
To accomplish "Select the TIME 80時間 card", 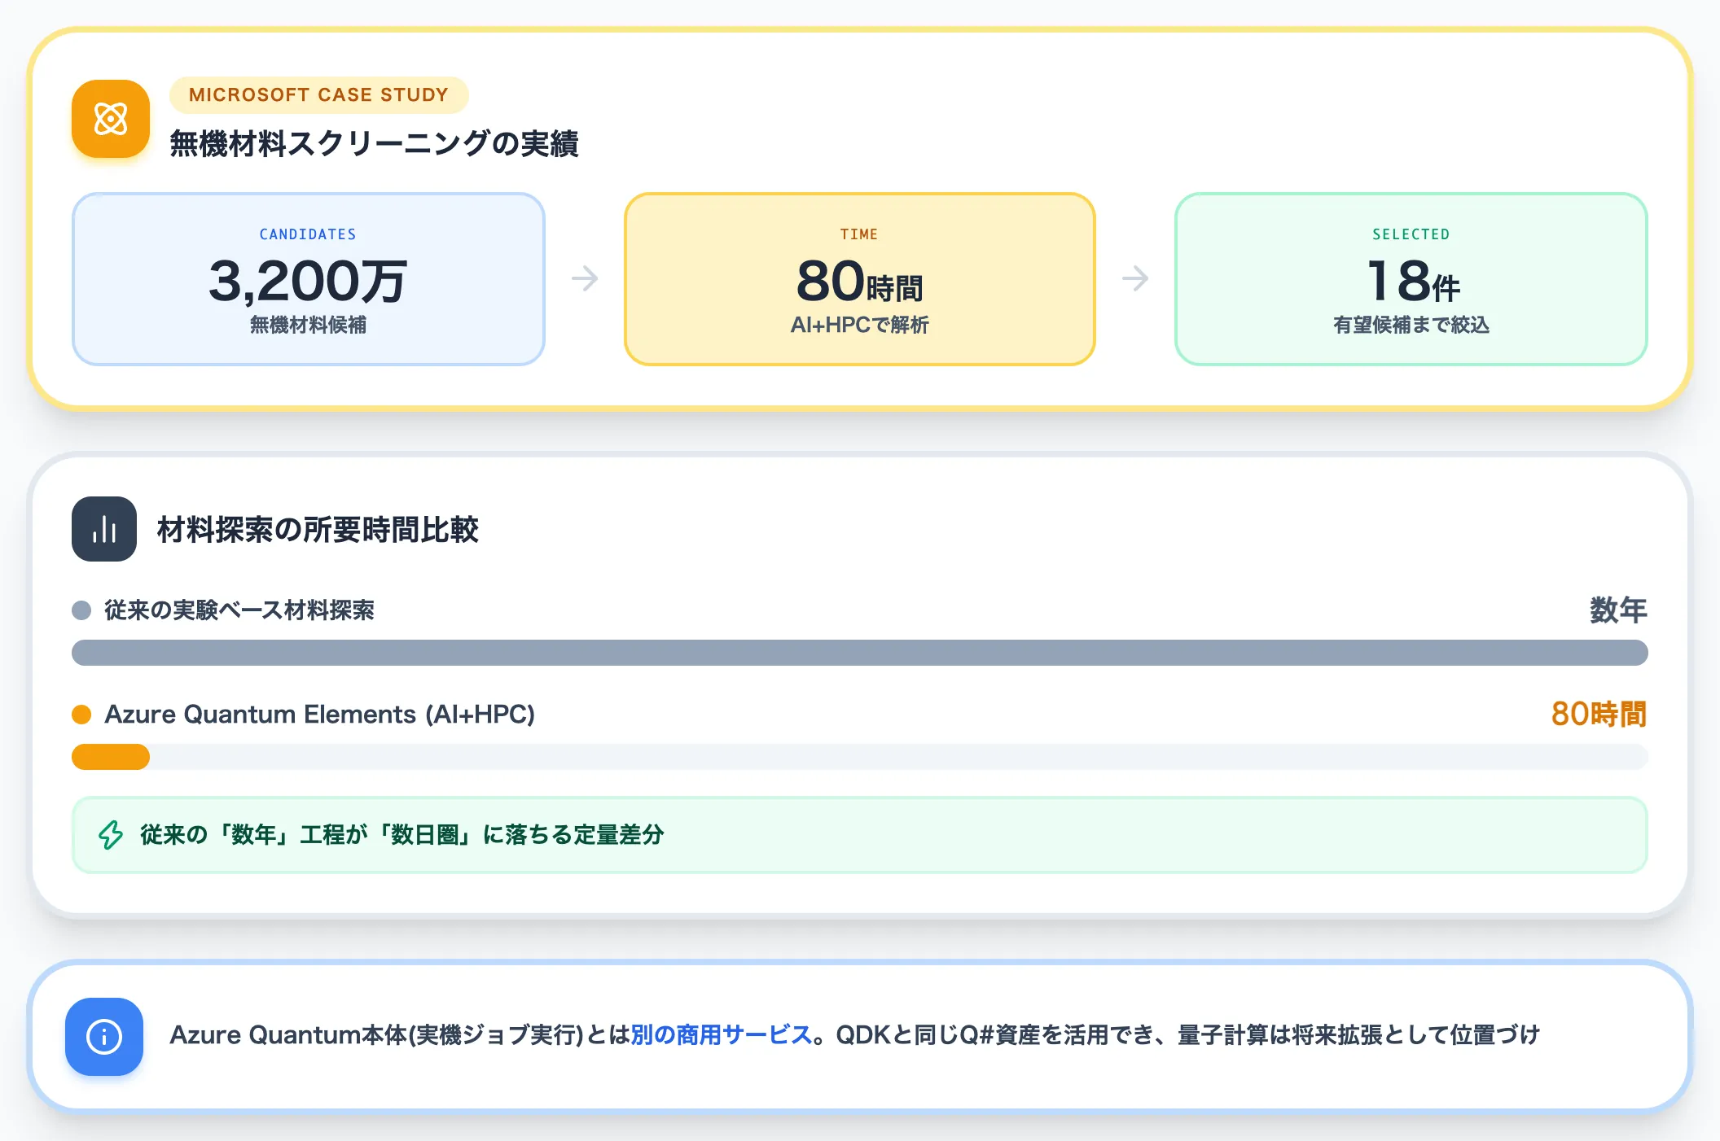I will click(x=860, y=279).
